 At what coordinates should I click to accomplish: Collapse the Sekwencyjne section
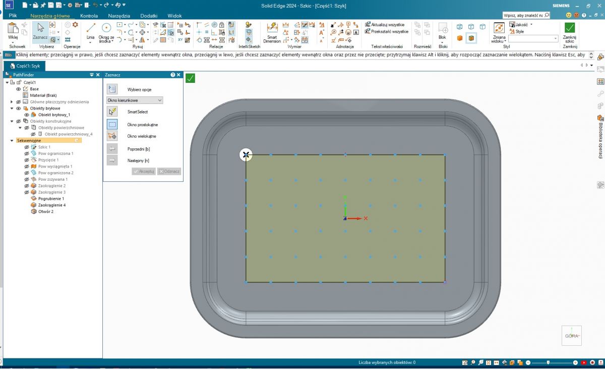click(x=12, y=140)
